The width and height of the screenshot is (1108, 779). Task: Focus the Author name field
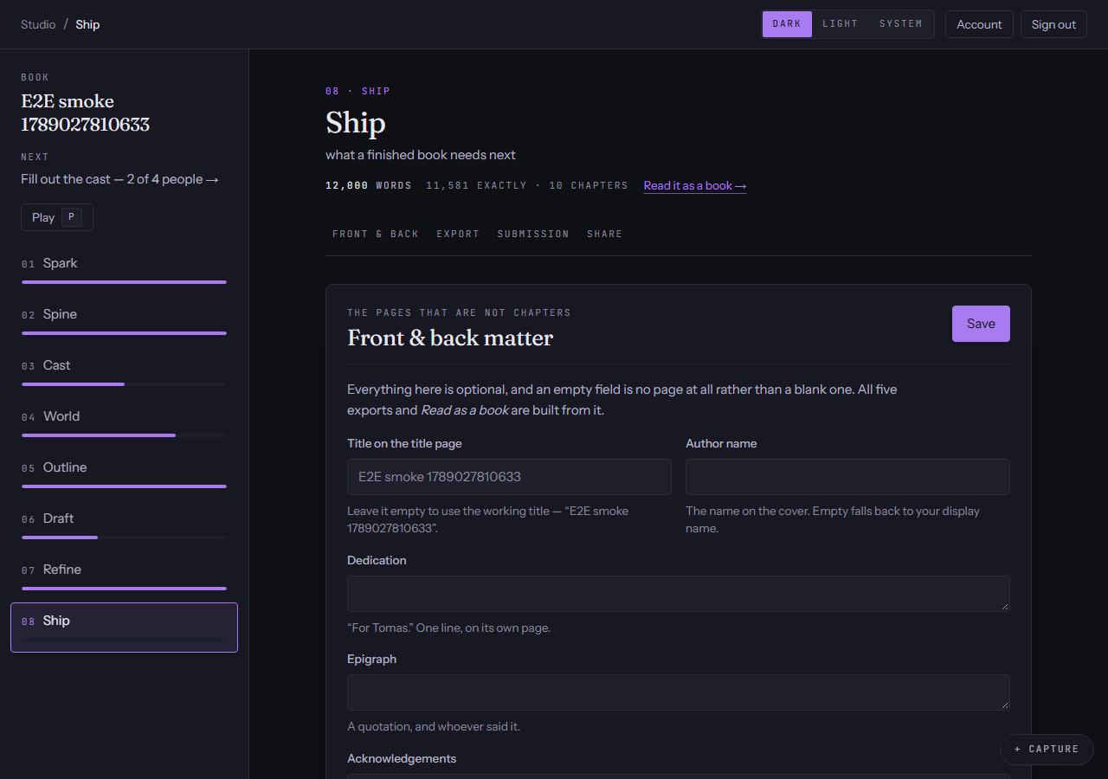coord(847,477)
